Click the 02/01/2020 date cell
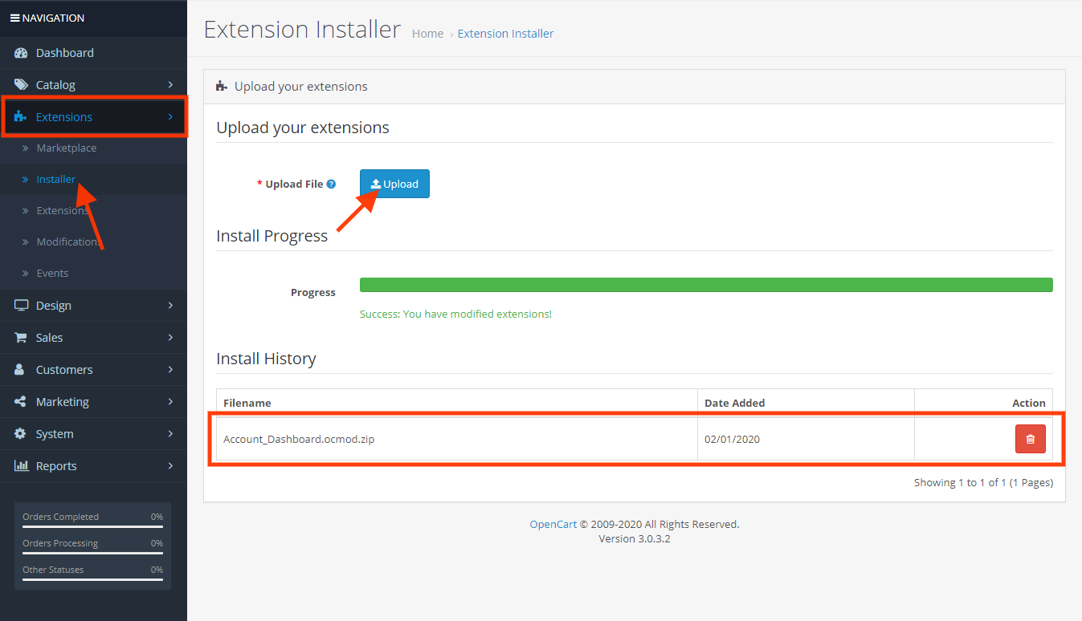1082x621 pixels. click(806, 439)
